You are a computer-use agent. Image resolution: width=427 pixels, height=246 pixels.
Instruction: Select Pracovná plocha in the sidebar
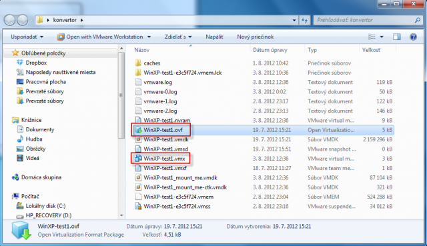[46, 81]
